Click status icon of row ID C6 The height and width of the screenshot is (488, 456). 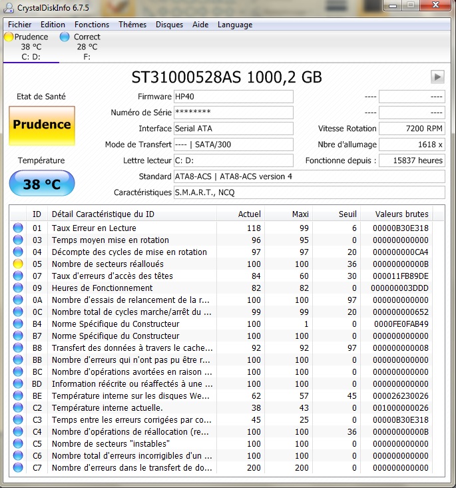pyautogui.click(x=18, y=455)
